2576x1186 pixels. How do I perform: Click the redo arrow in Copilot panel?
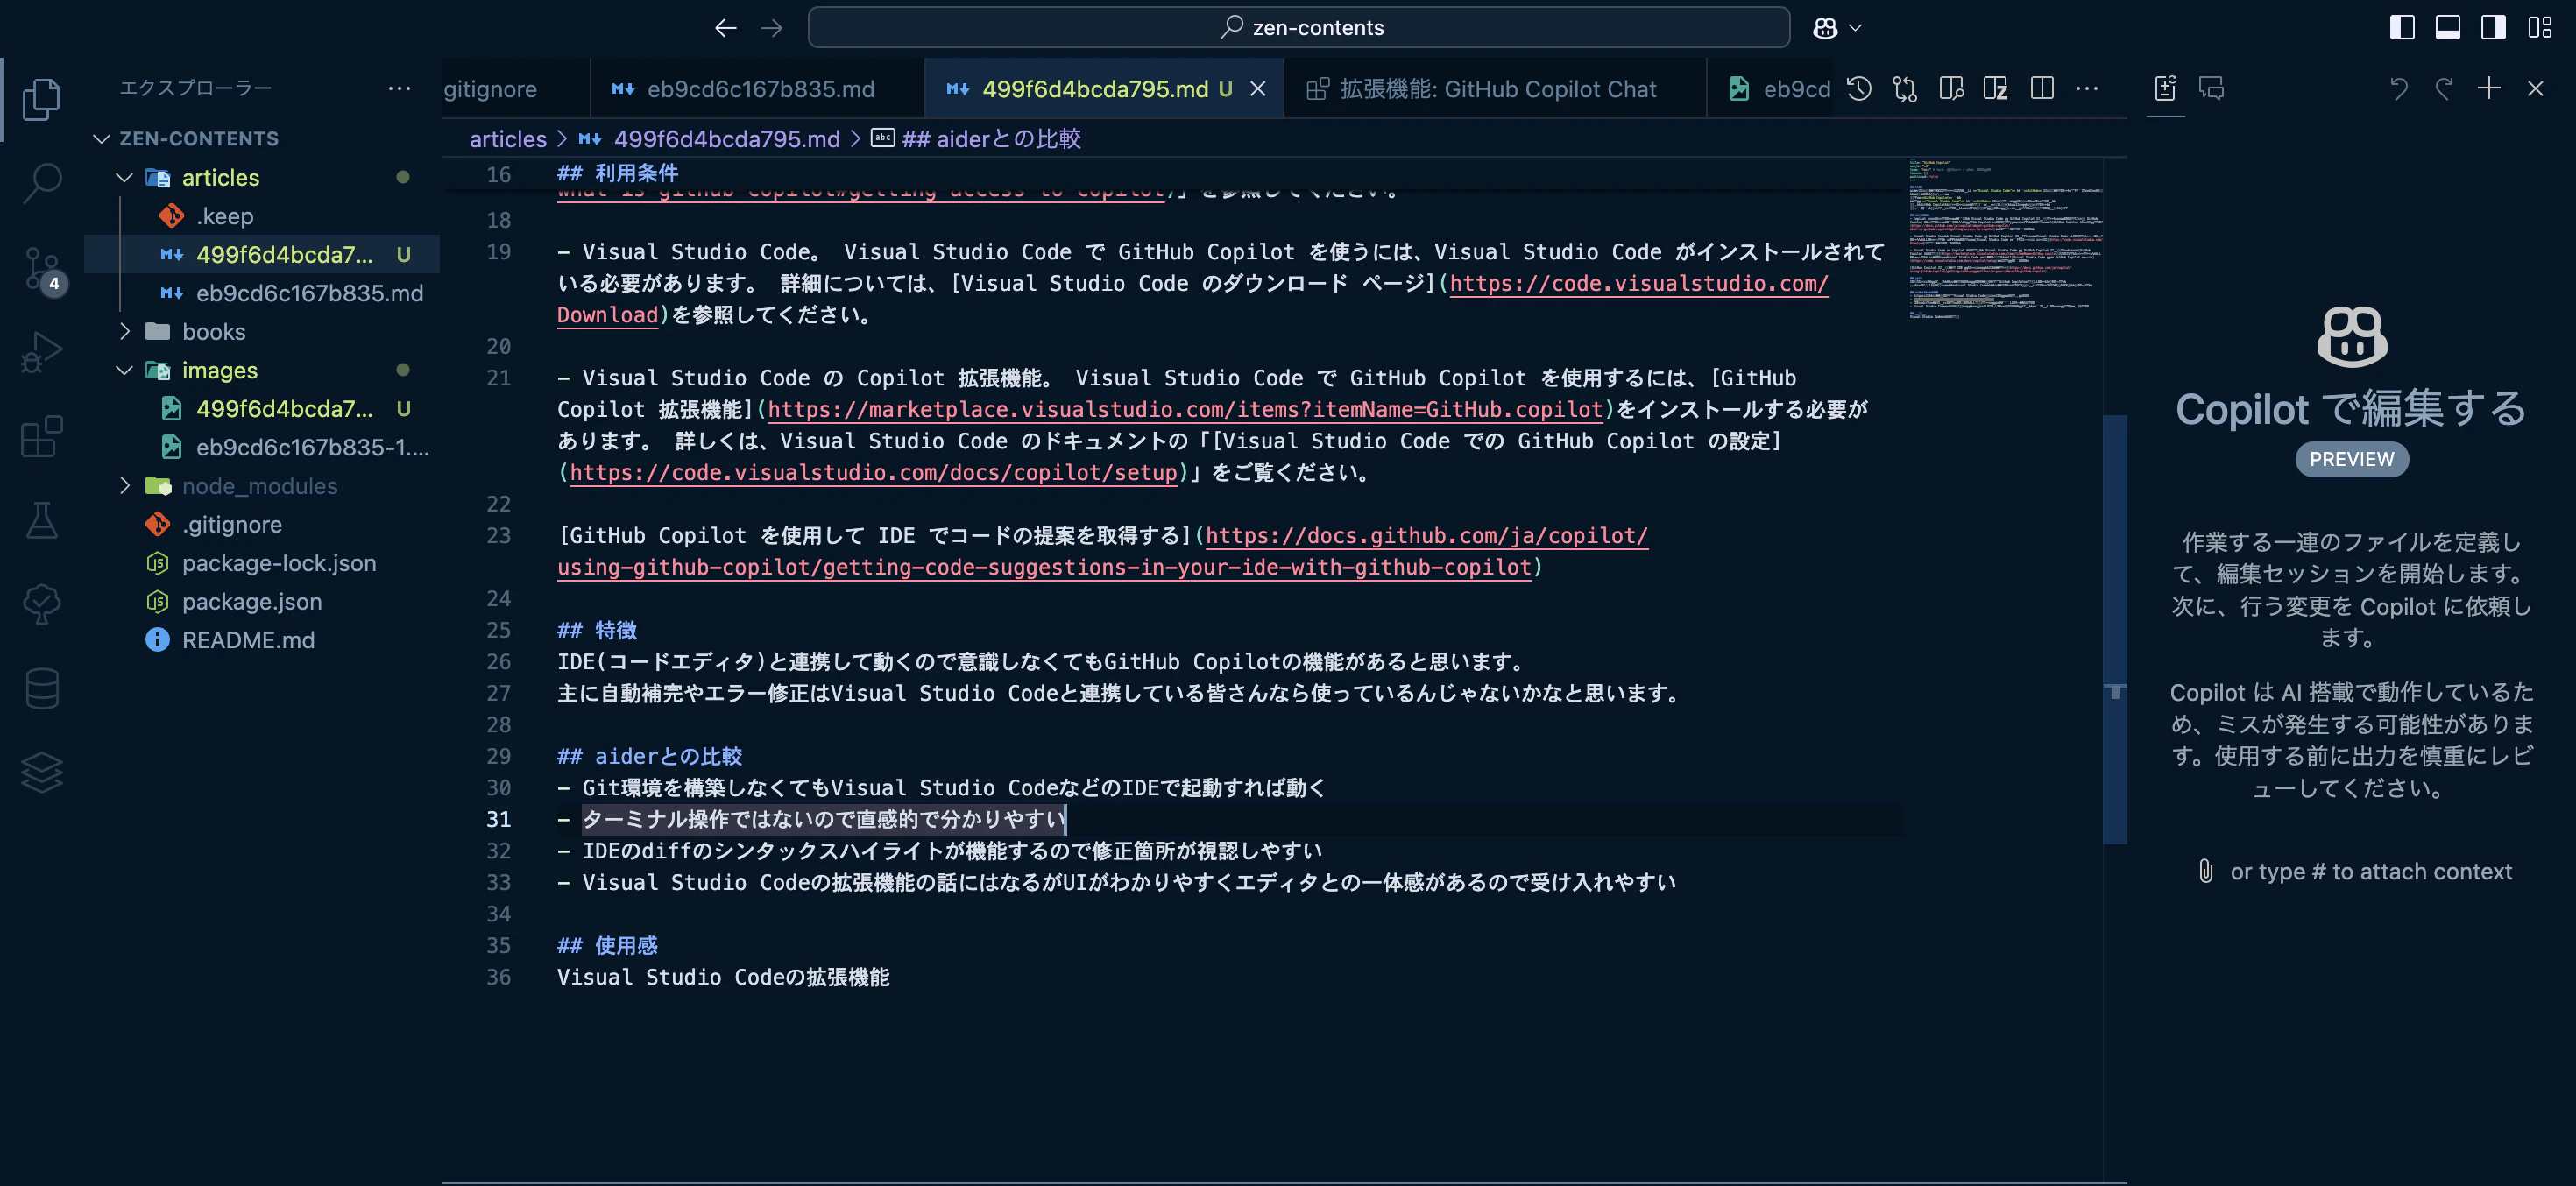2443,89
